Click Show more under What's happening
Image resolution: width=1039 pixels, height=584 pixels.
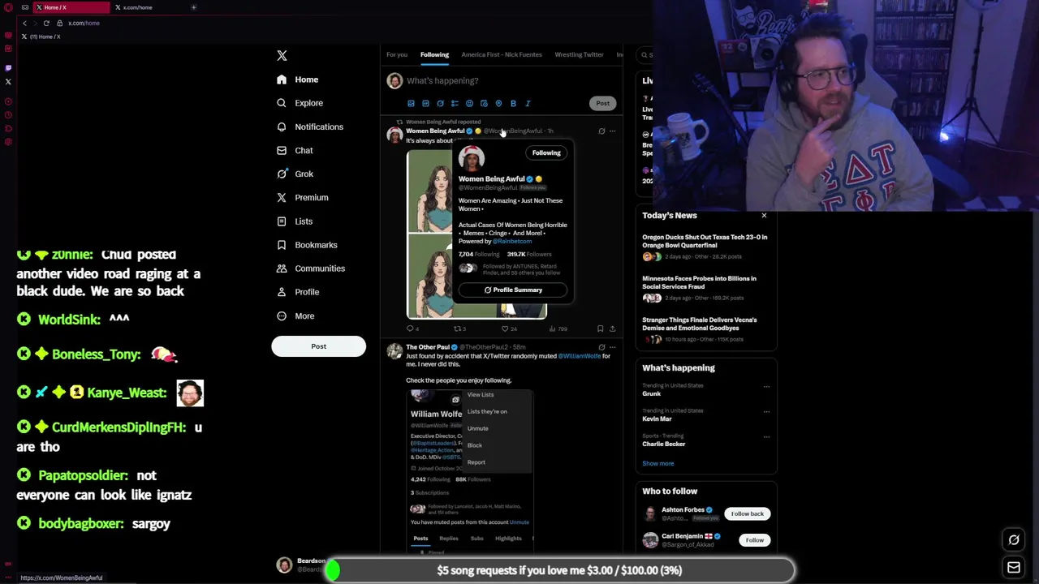click(x=658, y=463)
